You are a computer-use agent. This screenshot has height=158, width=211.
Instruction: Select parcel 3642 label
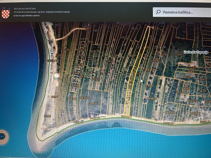point(191,71)
